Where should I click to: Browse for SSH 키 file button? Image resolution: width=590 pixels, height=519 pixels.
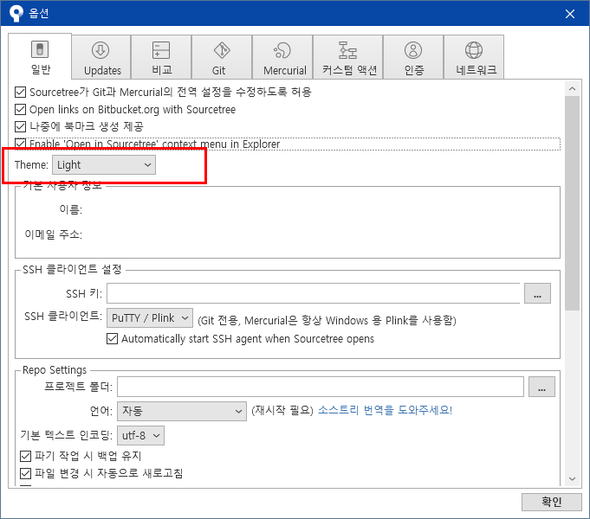(537, 293)
